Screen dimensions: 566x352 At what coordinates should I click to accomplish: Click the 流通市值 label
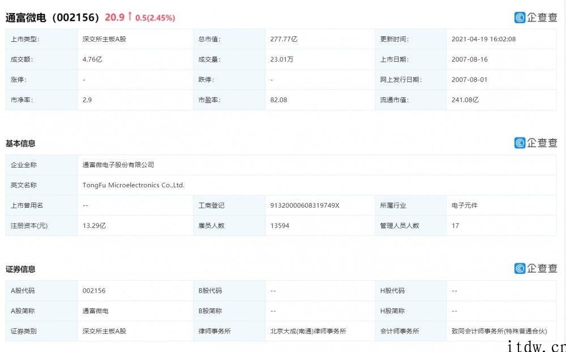click(394, 100)
